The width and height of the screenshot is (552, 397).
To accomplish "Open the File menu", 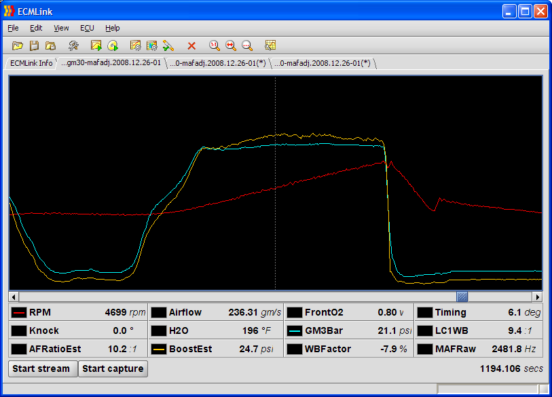I will tap(13, 28).
